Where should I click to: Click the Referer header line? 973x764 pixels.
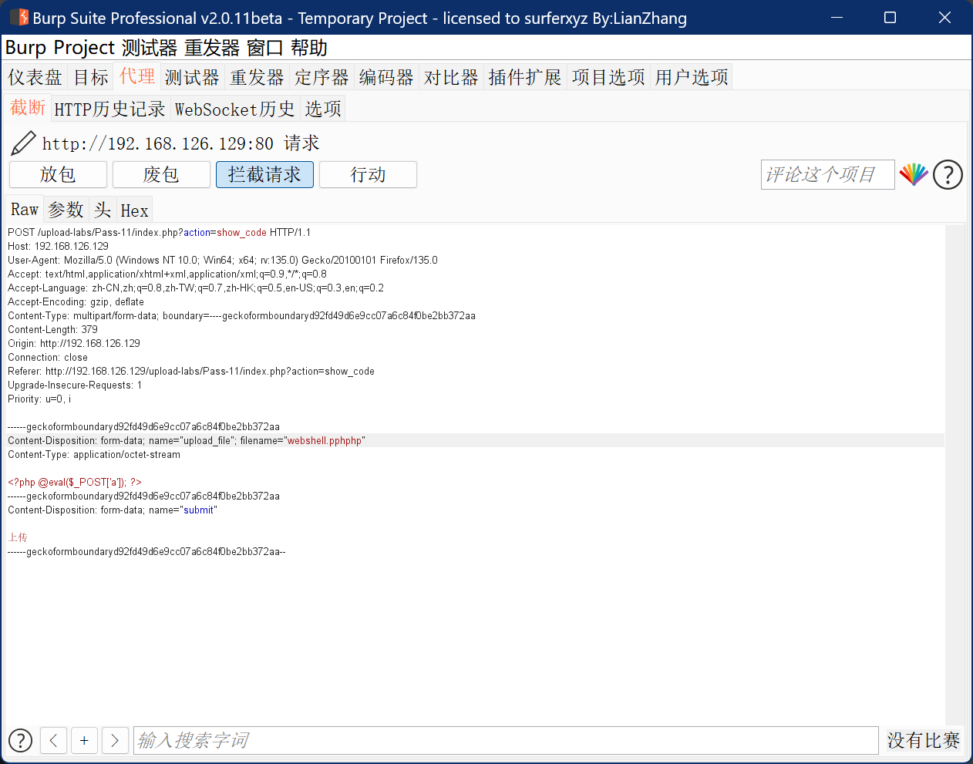click(191, 371)
